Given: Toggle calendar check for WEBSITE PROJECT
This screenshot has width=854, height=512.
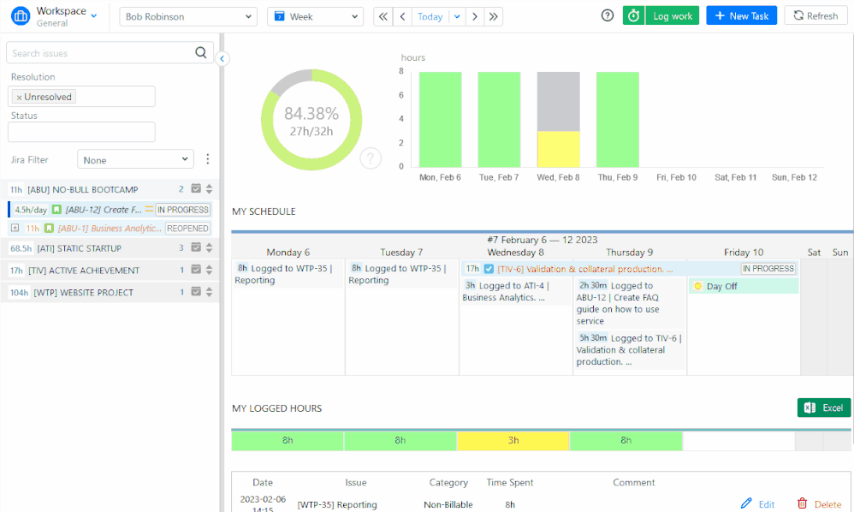Looking at the screenshot, I should coord(196,291).
